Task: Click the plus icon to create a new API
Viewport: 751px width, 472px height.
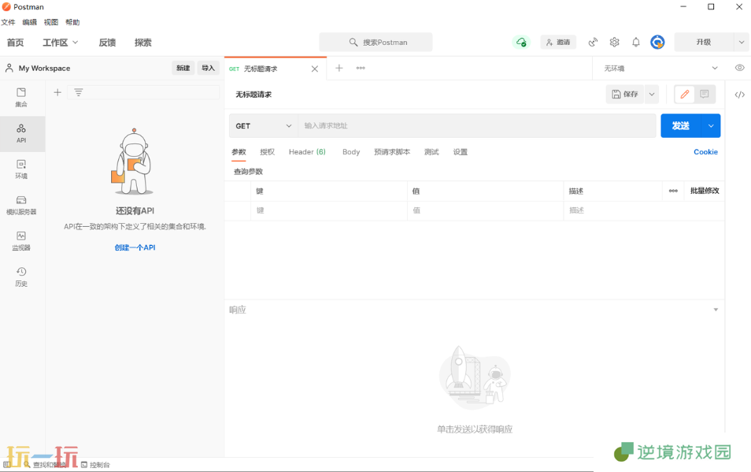Action: pyautogui.click(x=57, y=92)
